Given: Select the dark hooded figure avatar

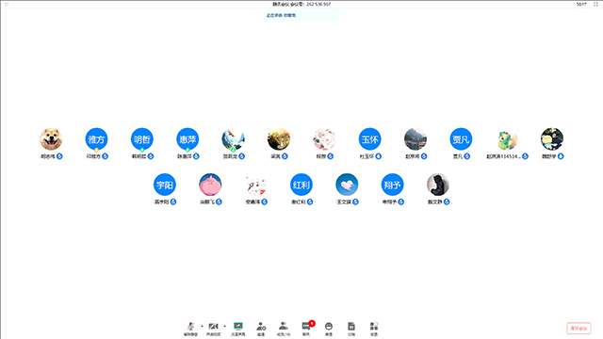Looking at the screenshot, I should [x=438, y=185].
